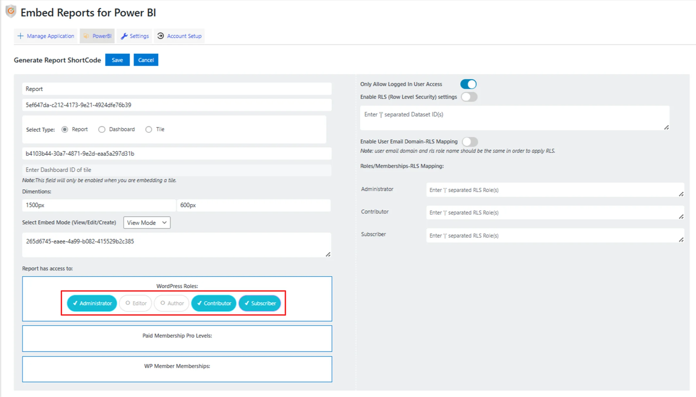Viewport: 696px width, 397px height.
Task: Open the Manage Application tab
Action: 46,36
